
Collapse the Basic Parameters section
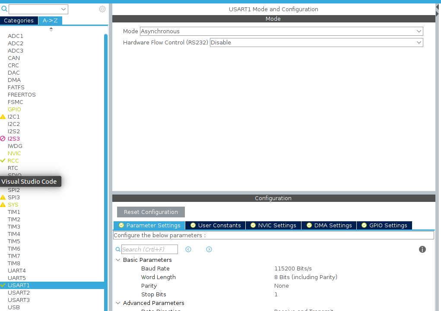[x=118, y=260]
